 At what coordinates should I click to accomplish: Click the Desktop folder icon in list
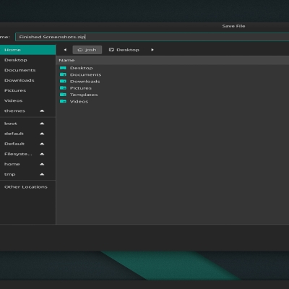pos(63,68)
